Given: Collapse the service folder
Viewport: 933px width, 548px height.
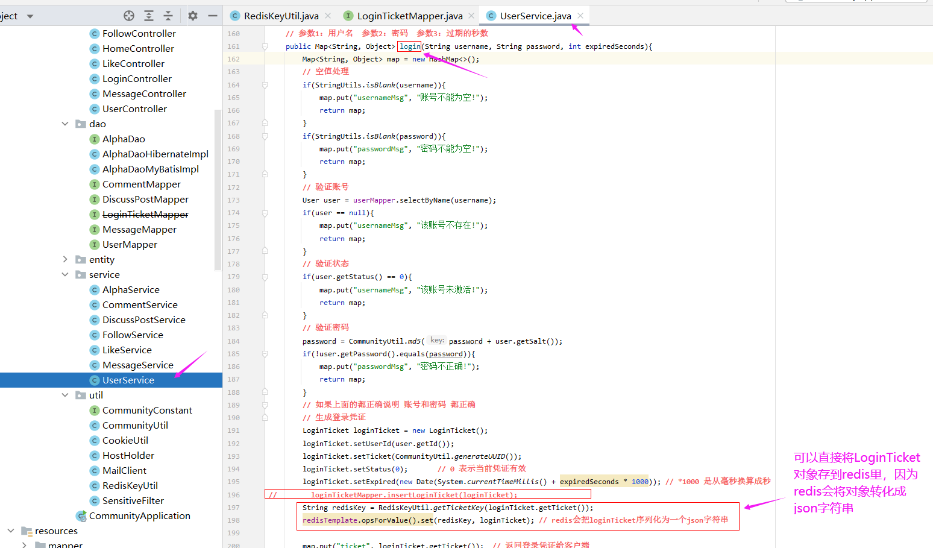Looking at the screenshot, I should click(x=65, y=274).
